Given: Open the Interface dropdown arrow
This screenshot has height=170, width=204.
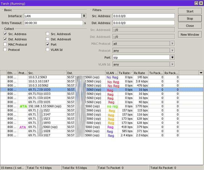Looking at the screenshot, I should [84, 16].
